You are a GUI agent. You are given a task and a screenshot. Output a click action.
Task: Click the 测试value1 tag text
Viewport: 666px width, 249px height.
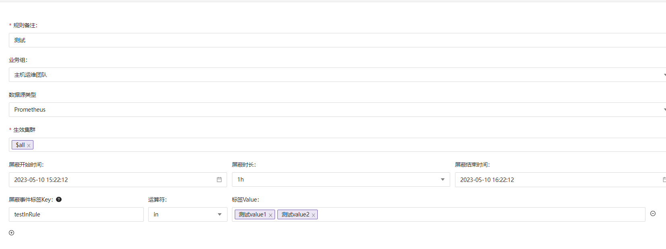(x=252, y=214)
